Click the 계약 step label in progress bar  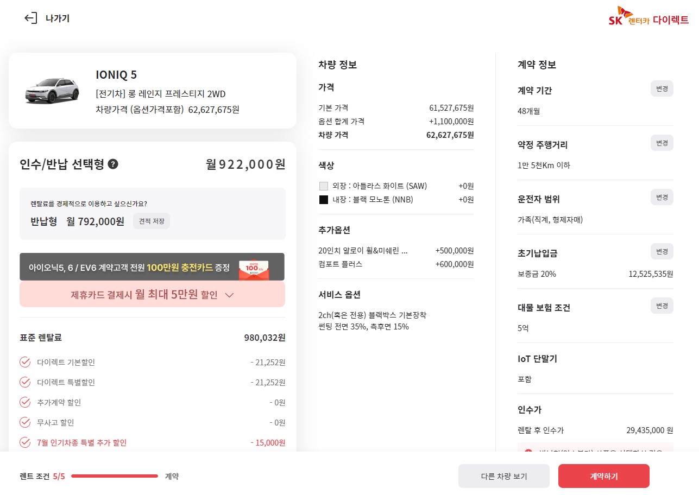(x=172, y=476)
